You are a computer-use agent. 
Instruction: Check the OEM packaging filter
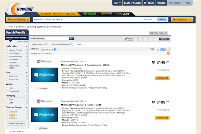(7, 103)
